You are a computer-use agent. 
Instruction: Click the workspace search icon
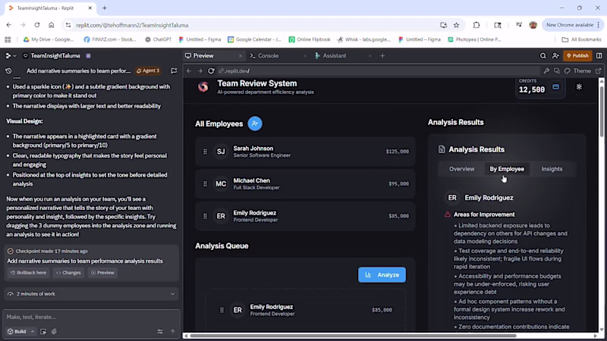(543, 55)
